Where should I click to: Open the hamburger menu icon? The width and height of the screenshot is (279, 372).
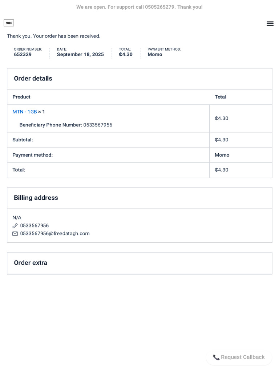270,24
